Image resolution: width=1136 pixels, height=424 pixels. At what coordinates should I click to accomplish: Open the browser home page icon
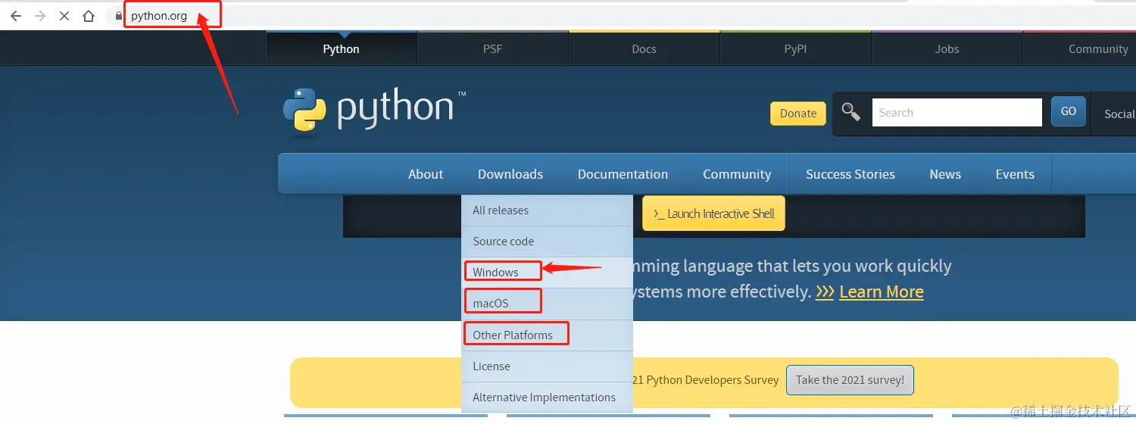89,16
